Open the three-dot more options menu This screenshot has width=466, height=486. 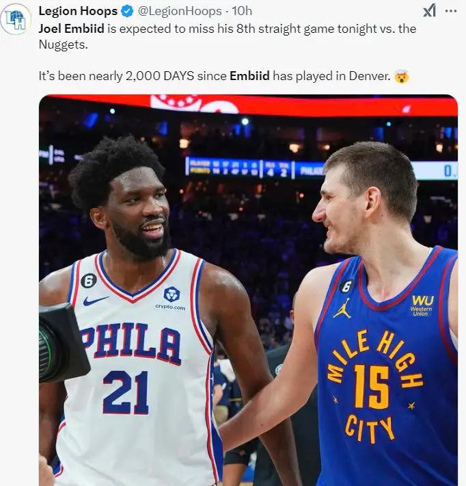pos(451,10)
